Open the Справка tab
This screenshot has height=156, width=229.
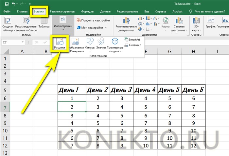pyautogui.click(x=161, y=11)
